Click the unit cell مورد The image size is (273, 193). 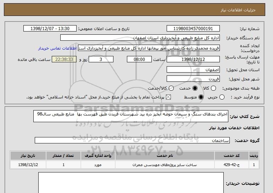(x=98, y=165)
